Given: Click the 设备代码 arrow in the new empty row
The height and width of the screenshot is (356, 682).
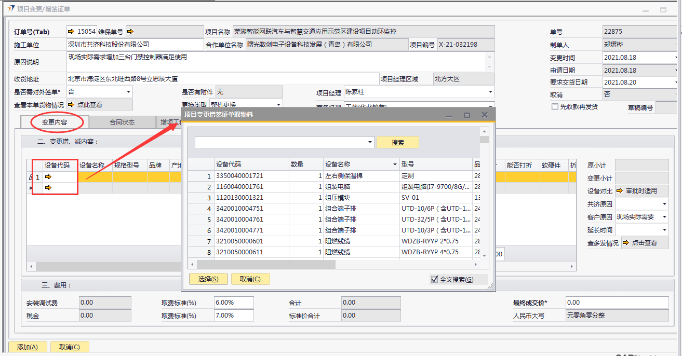Looking at the screenshot, I should [48, 188].
